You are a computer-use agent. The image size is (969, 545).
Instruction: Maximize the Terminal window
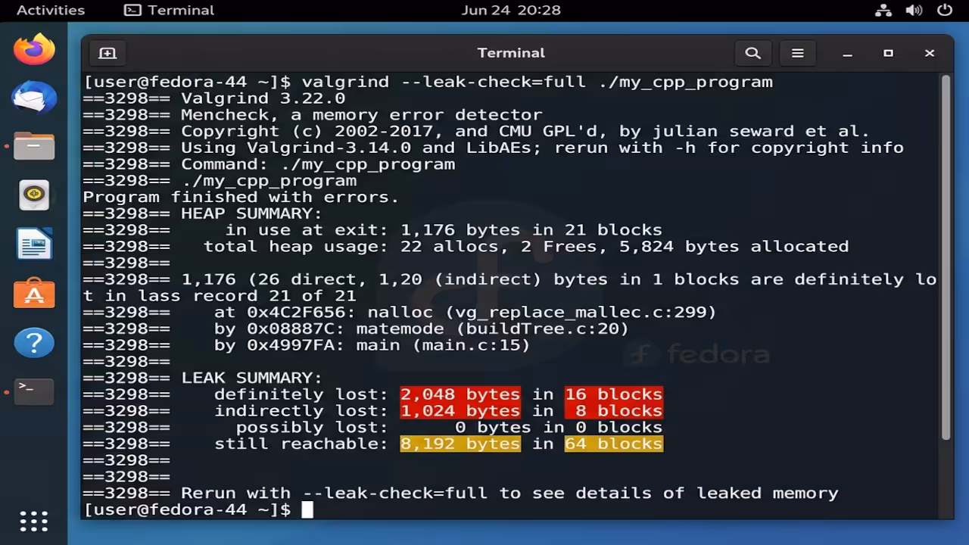tap(888, 53)
